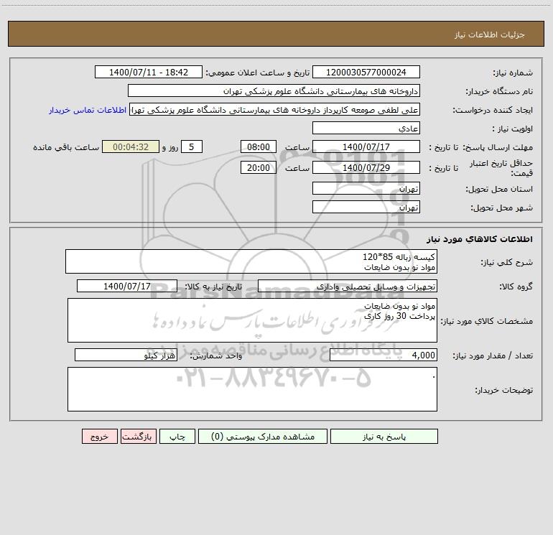Click the چاپ print button
The height and width of the screenshot is (535, 553).
point(177,437)
